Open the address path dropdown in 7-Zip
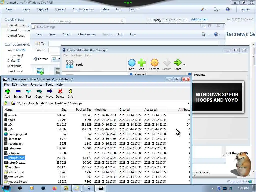Viewport: 256px width, 192px height. tap(188, 103)
